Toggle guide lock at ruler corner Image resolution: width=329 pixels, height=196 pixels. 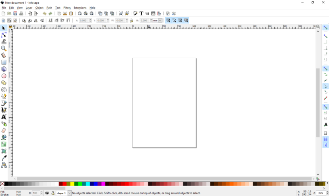click(x=11, y=27)
